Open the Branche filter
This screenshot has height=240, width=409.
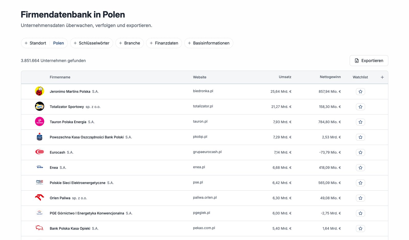[130, 43]
